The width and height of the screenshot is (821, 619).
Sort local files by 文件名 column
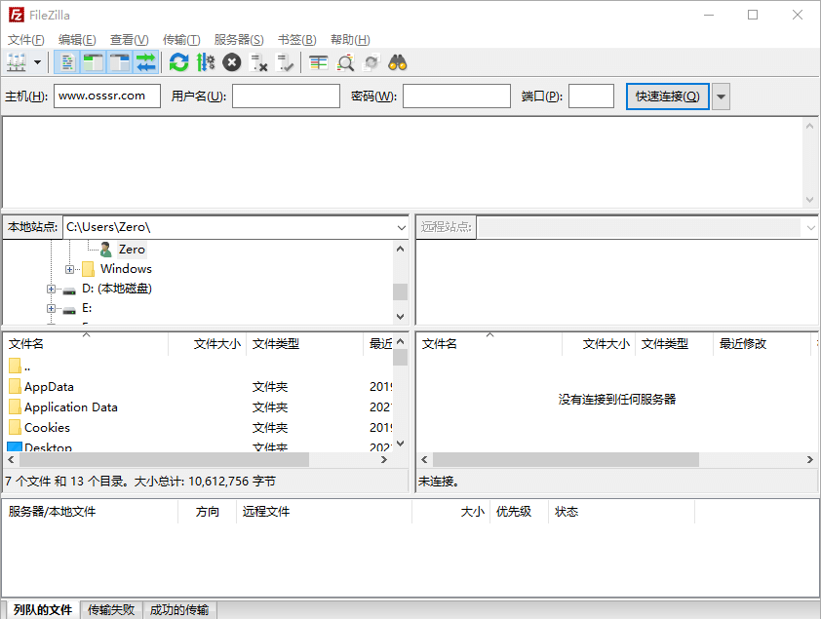click(x=86, y=344)
